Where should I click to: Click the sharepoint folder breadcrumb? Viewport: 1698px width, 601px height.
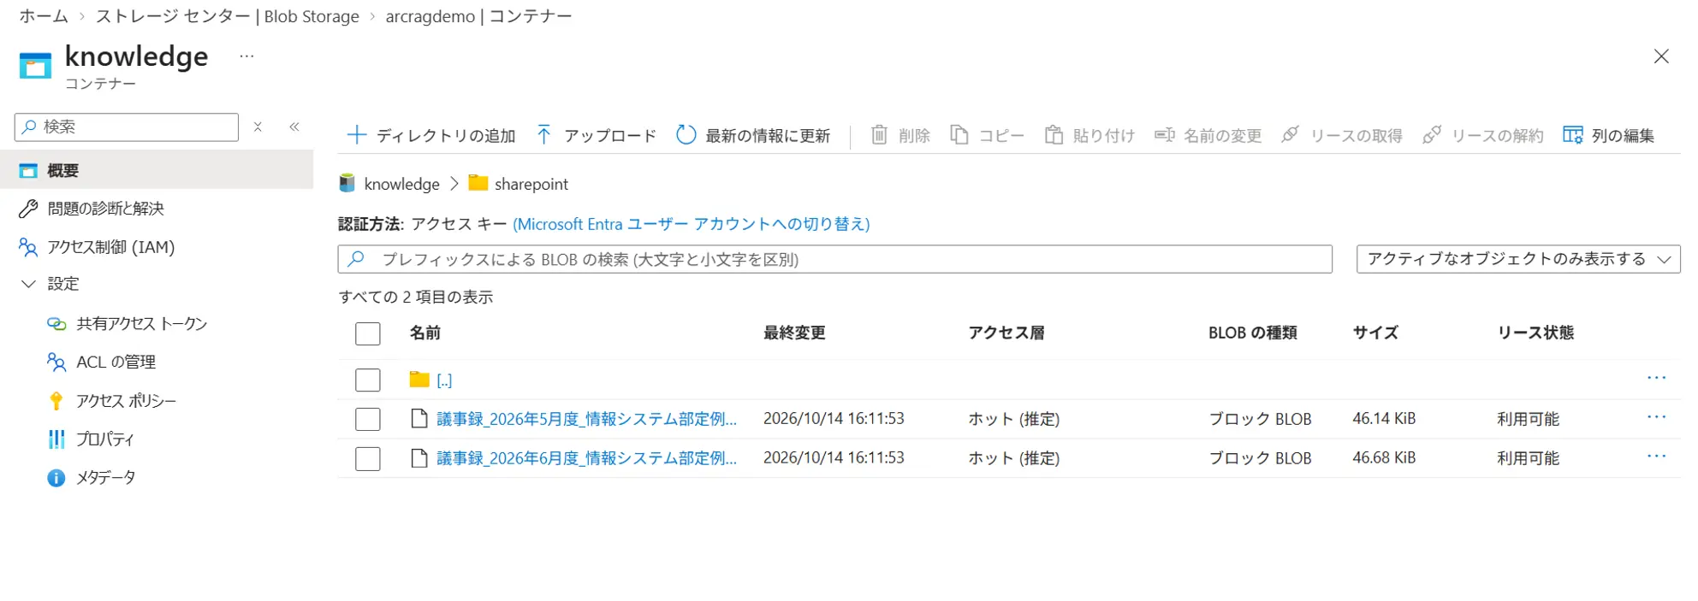click(x=531, y=184)
